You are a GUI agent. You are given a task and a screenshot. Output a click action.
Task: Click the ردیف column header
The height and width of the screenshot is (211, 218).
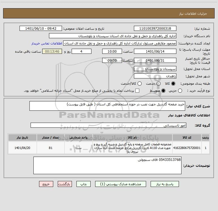pyautogui.click(x=206, y=137)
